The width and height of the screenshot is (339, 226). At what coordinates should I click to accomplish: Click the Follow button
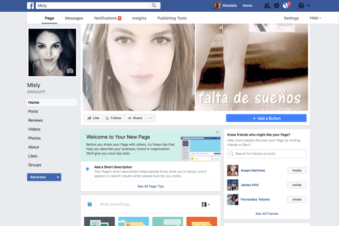click(114, 118)
